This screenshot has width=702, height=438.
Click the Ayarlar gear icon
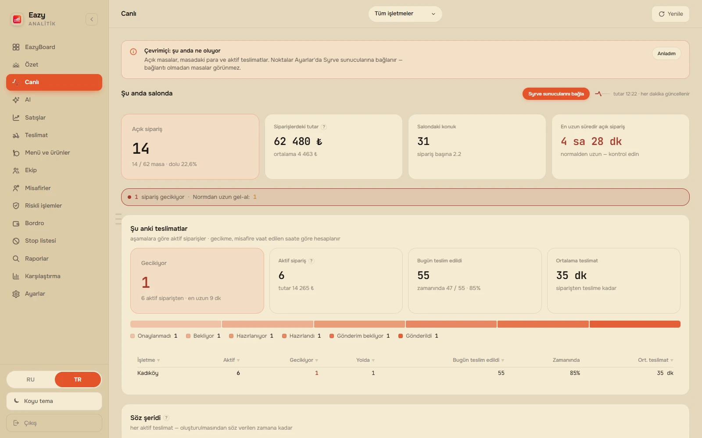16,294
